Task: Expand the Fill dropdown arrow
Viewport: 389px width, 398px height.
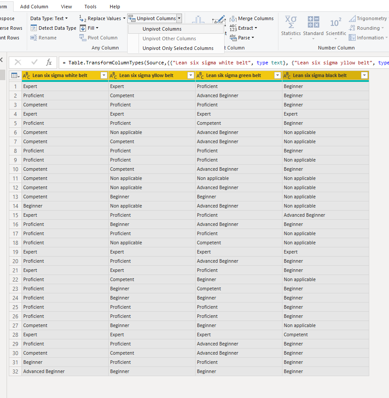Action: click(97, 28)
